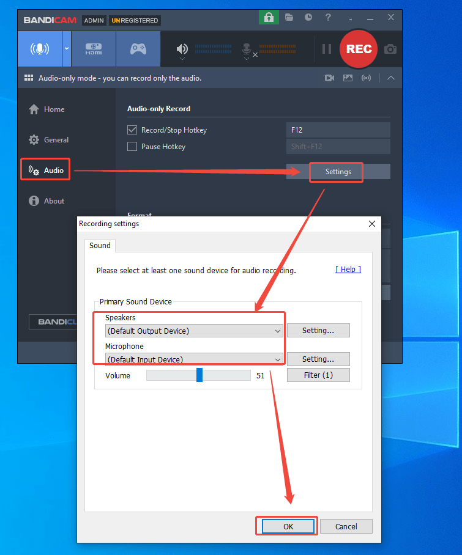Viewport: 462px width, 555px height.
Task: Select the Sound tab
Action: [x=100, y=245]
